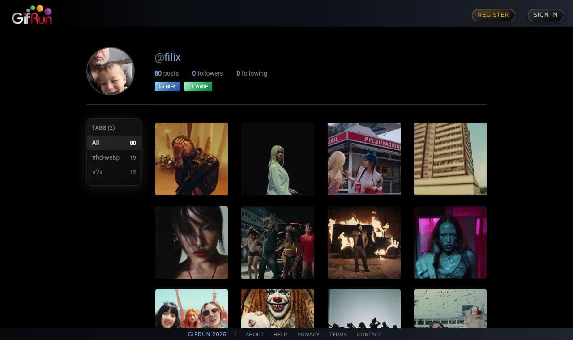View the 80 posts count
573x340 pixels.
pos(167,73)
